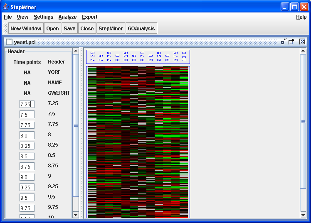Viewport: 311px width, 223px height.
Task: Click the GWEIGHT header label
Action: 59,93
